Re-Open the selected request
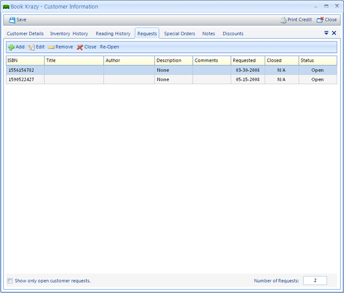Screen dimensions: 344x293 (110, 47)
